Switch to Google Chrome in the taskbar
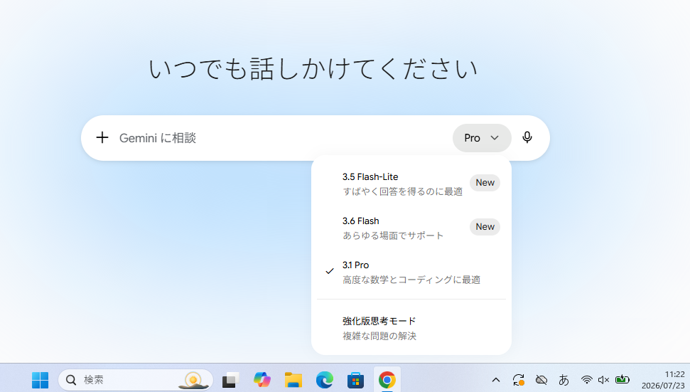The width and height of the screenshot is (690, 392). (387, 380)
